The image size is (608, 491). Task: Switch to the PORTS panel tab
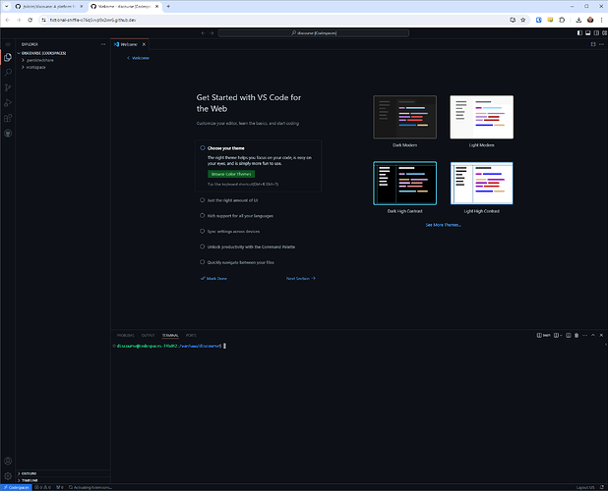(191, 336)
